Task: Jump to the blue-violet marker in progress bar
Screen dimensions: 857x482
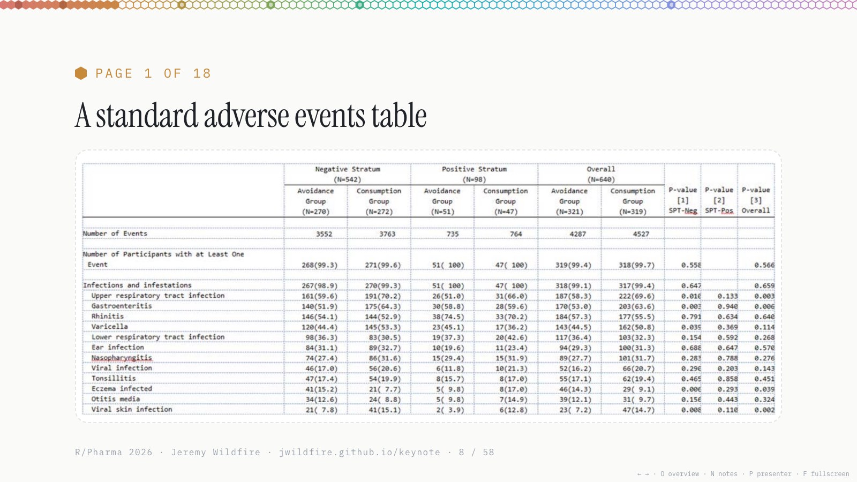Action: (671, 5)
